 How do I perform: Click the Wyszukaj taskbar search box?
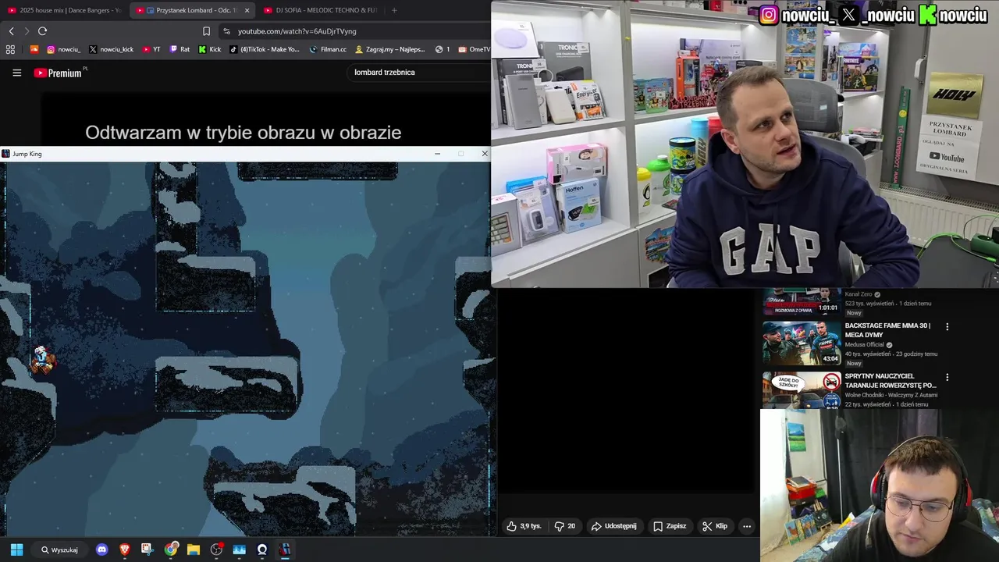click(x=60, y=550)
